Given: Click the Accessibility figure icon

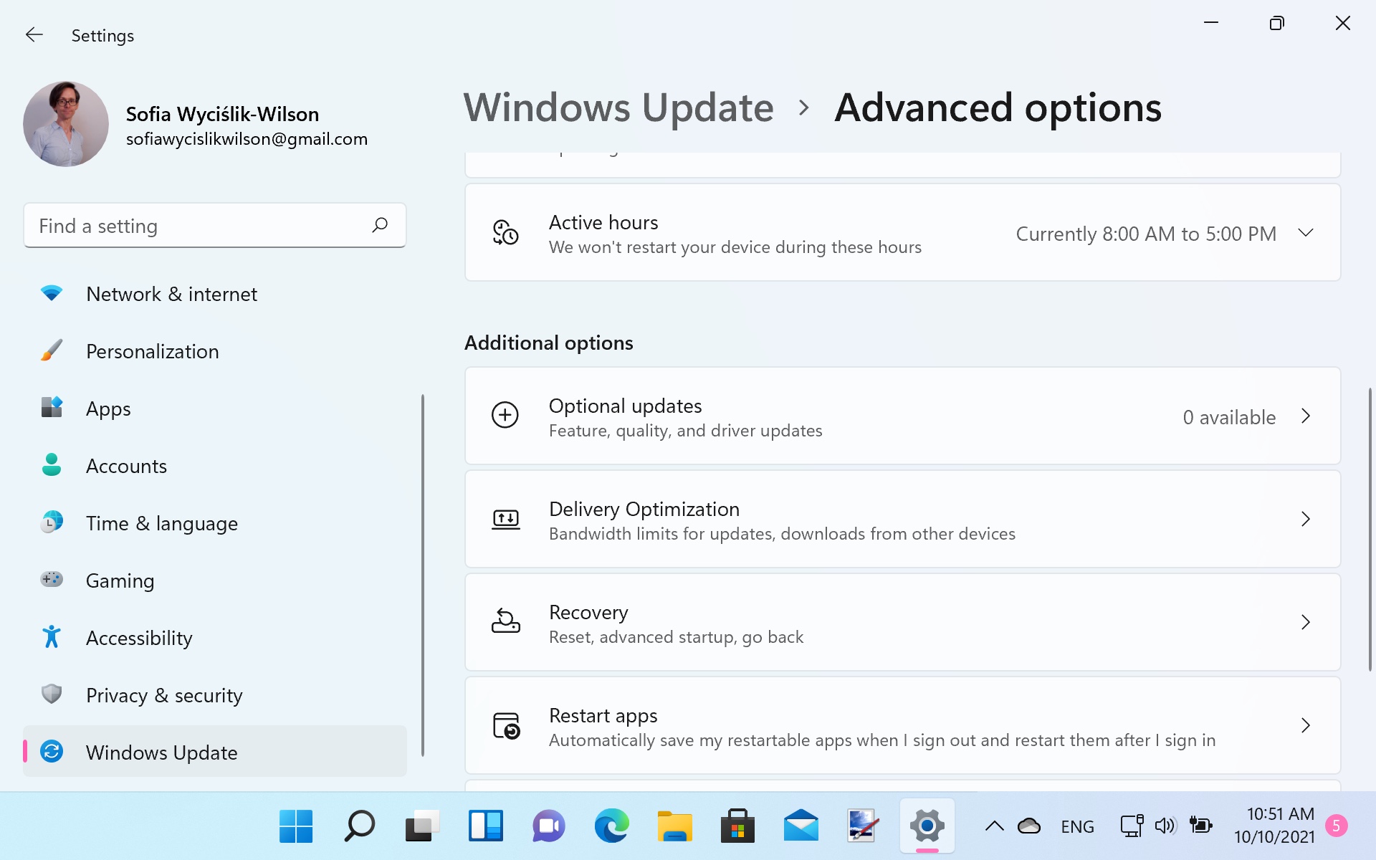Looking at the screenshot, I should pos(52,636).
